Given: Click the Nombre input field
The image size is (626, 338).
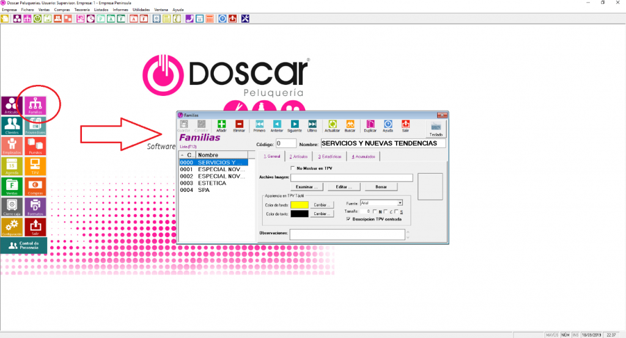Looking at the screenshot, I should point(383,143).
